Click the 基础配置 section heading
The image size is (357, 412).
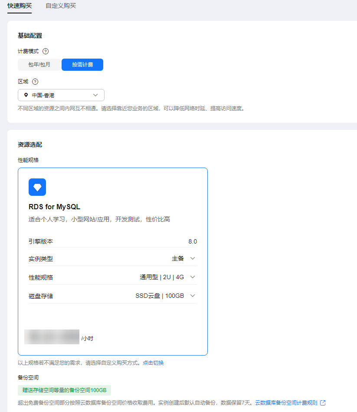(x=30, y=36)
